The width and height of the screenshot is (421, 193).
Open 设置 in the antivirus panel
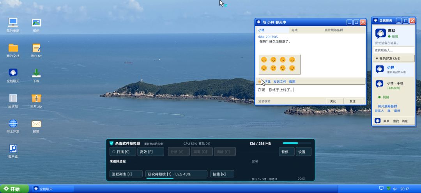point(303,151)
